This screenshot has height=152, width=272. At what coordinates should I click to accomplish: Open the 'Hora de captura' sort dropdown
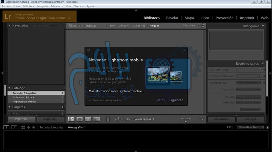coord(144,119)
